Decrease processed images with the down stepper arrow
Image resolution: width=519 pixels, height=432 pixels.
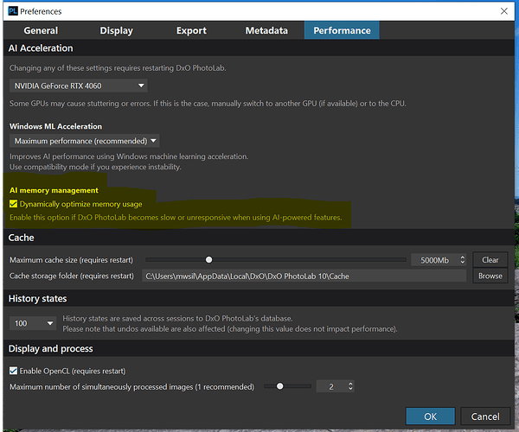350,389
